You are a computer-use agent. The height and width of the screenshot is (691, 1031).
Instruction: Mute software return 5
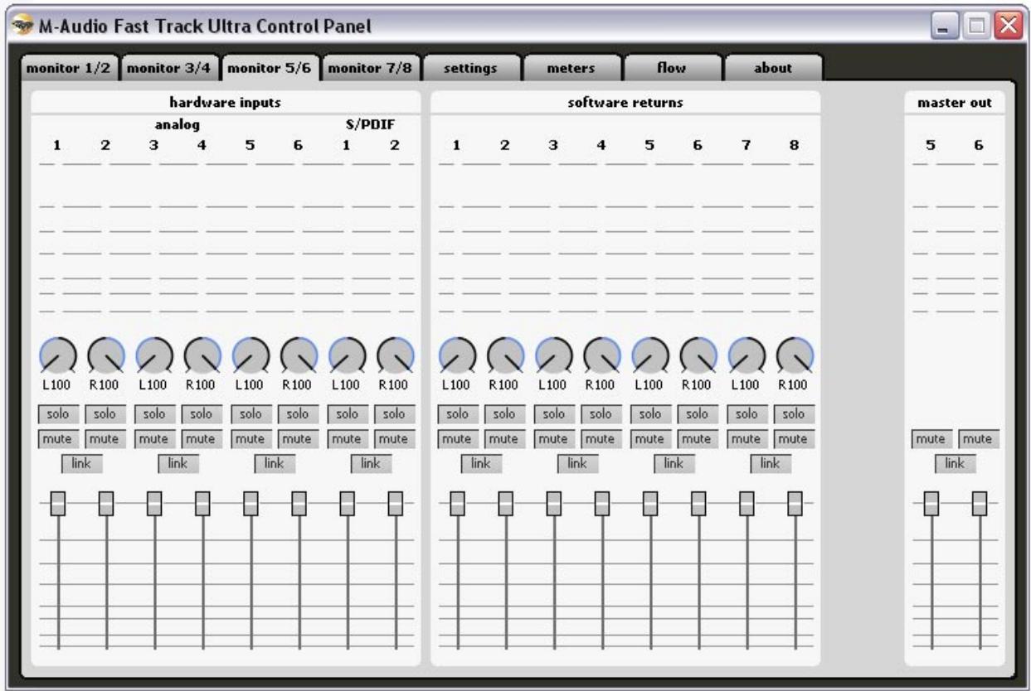(649, 439)
